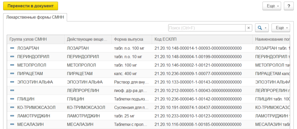Open the magnifier search dropdown
This screenshot has height=129, width=297.
point(262,28)
